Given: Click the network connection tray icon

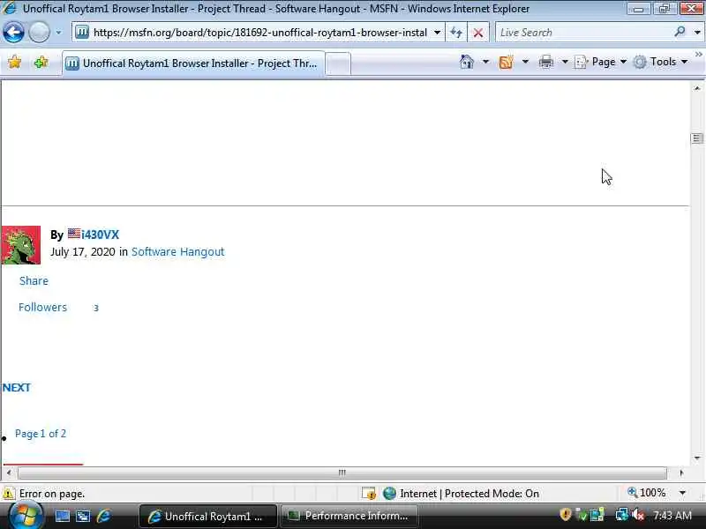Looking at the screenshot, I should 622,515.
